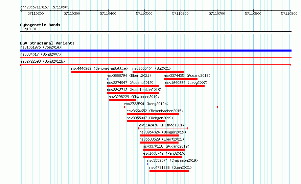Select the red bar under esv3664652
The height and width of the screenshot is (184, 301).
(x=153, y=114)
